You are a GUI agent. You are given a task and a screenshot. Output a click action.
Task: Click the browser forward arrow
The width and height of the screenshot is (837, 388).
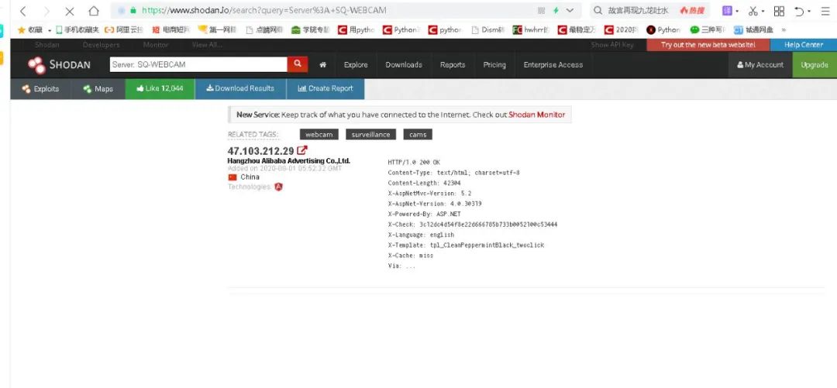46,11
